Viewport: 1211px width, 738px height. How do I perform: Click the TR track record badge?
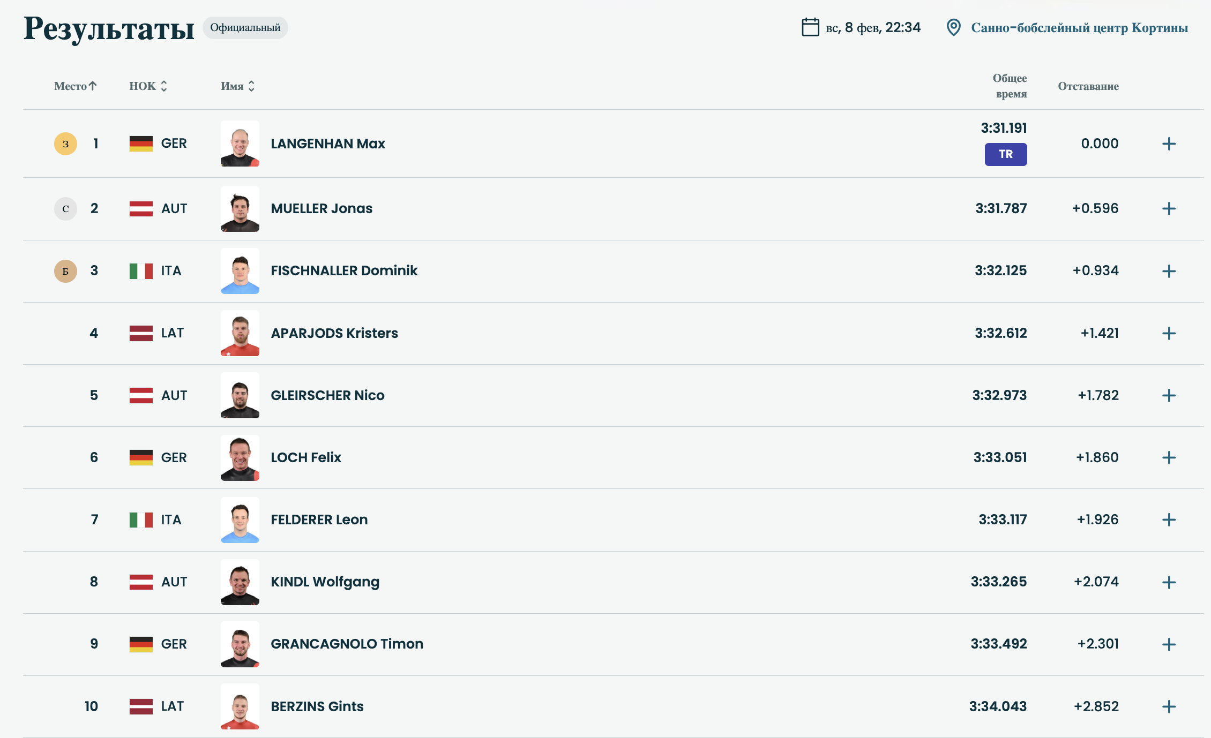click(x=1005, y=154)
